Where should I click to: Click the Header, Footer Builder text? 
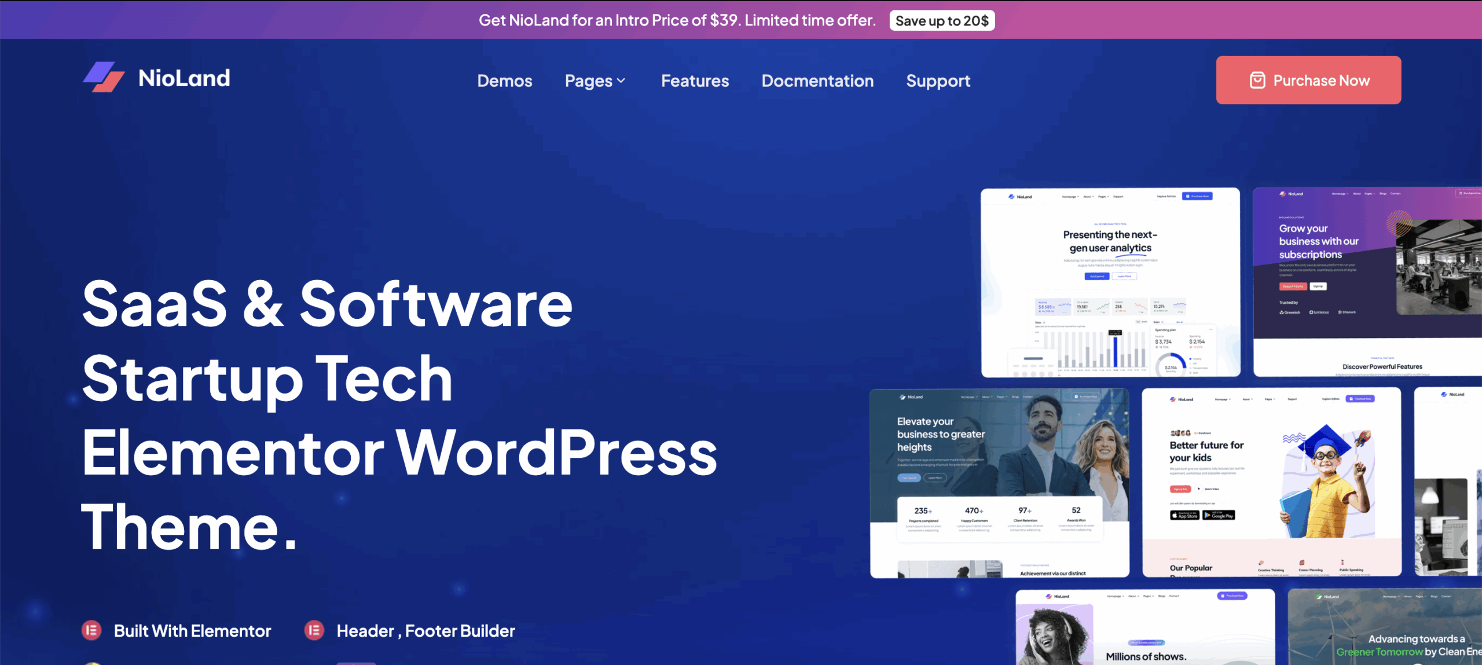click(425, 631)
